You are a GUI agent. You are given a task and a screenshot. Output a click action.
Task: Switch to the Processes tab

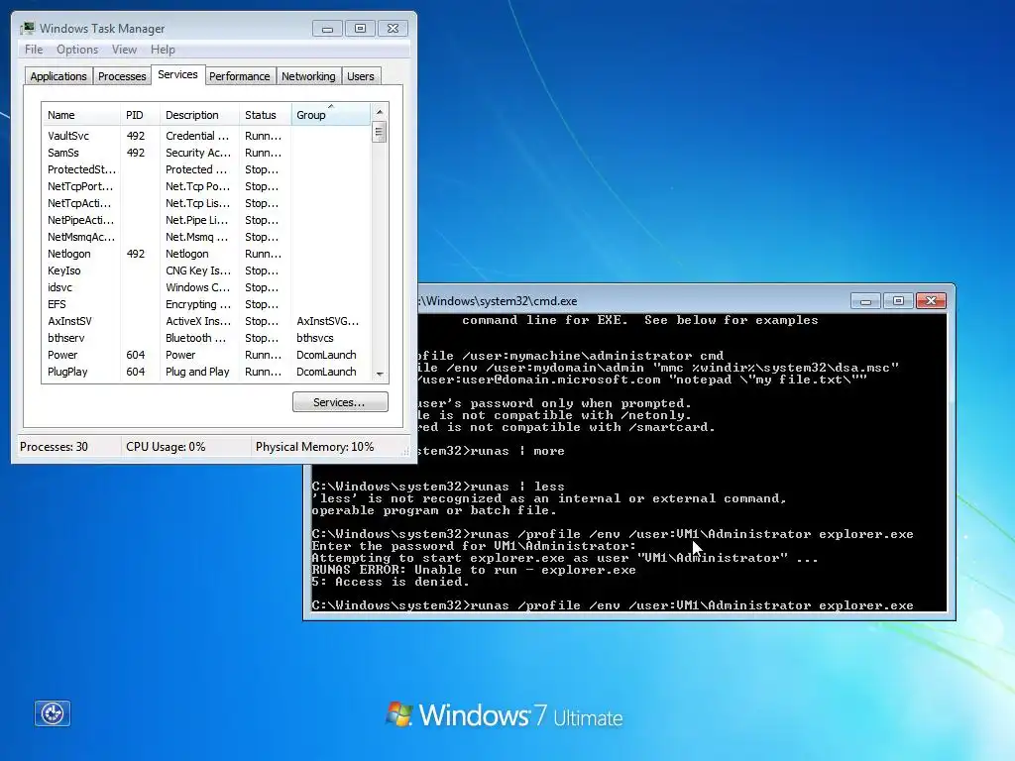tap(122, 76)
